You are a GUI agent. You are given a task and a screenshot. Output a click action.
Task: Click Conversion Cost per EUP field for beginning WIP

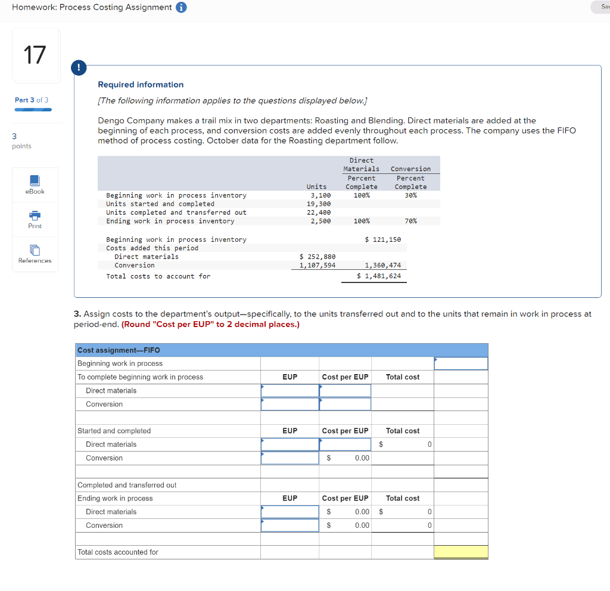pyautogui.click(x=346, y=404)
